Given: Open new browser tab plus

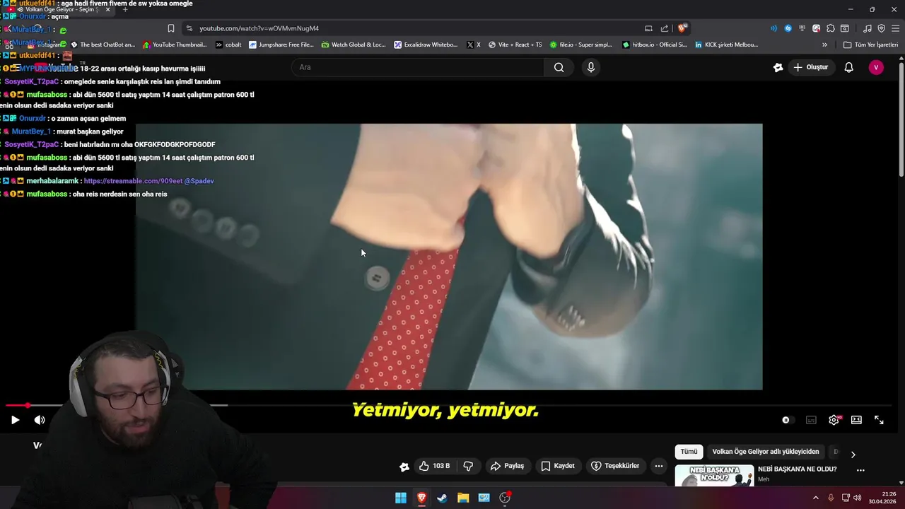Looking at the screenshot, I should (x=125, y=9).
